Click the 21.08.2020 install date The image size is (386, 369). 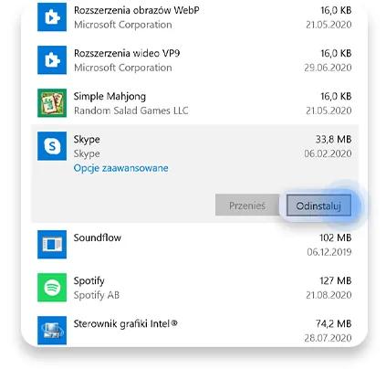(x=329, y=295)
